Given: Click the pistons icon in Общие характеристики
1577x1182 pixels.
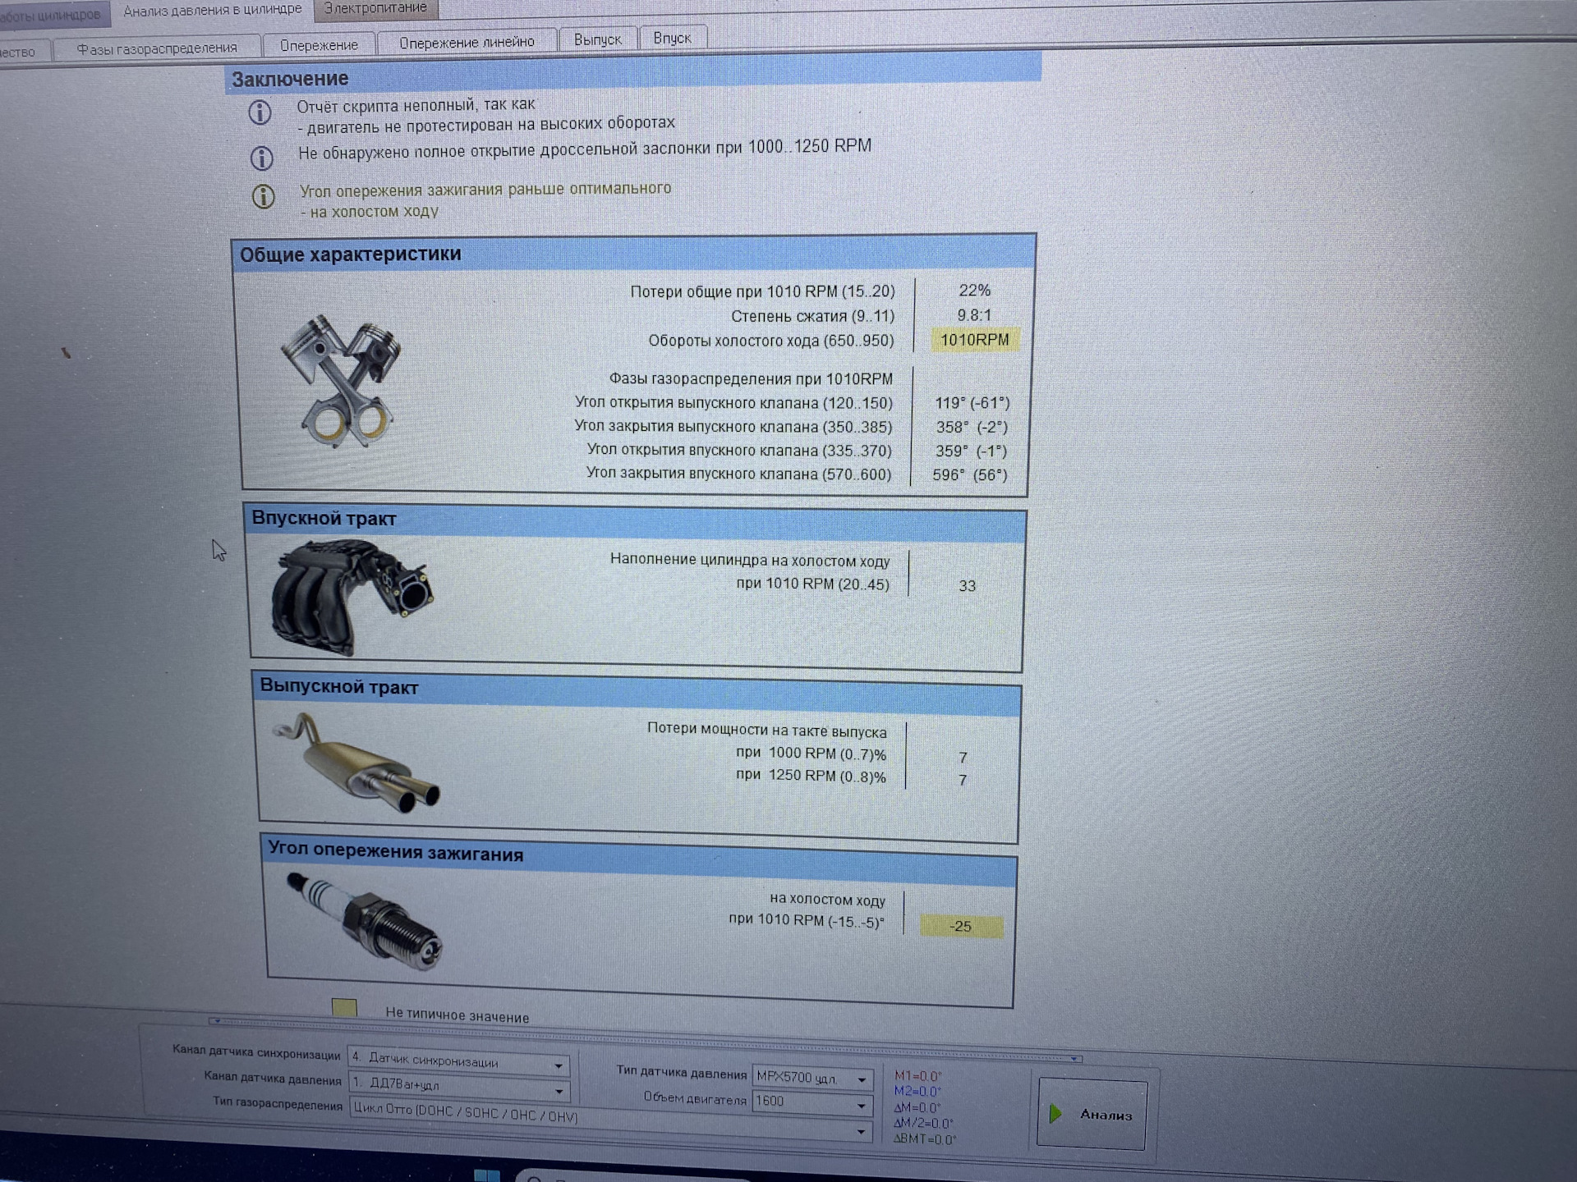Looking at the screenshot, I should pos(341,382).
